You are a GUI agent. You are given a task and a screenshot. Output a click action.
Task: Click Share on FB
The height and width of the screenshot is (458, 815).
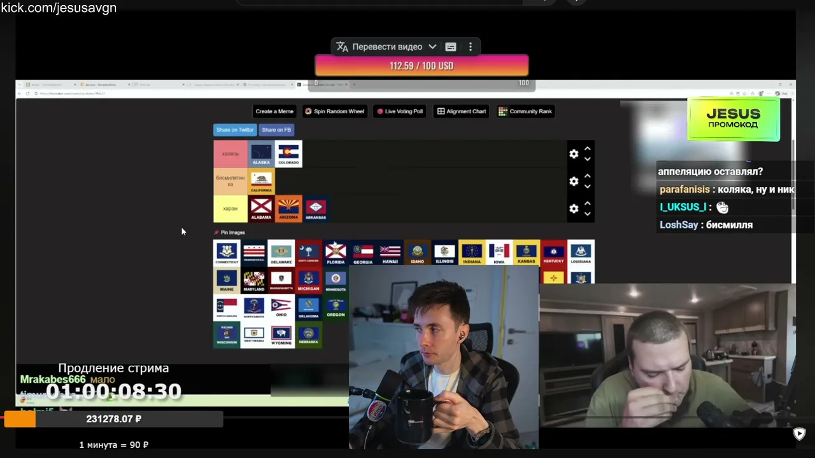click(276, 130)
